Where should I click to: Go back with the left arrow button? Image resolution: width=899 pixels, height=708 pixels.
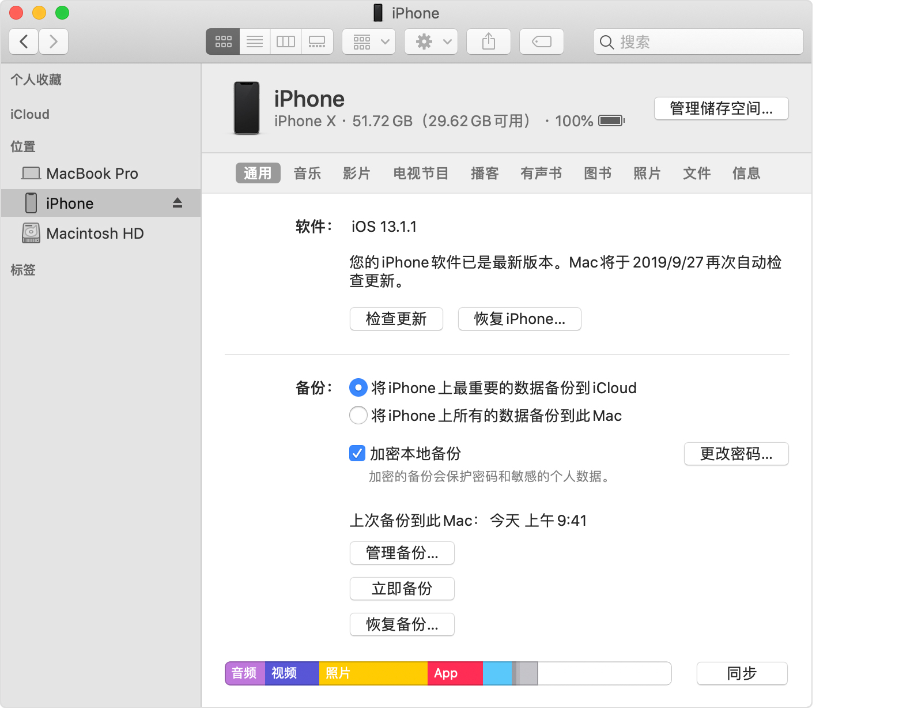24,42
